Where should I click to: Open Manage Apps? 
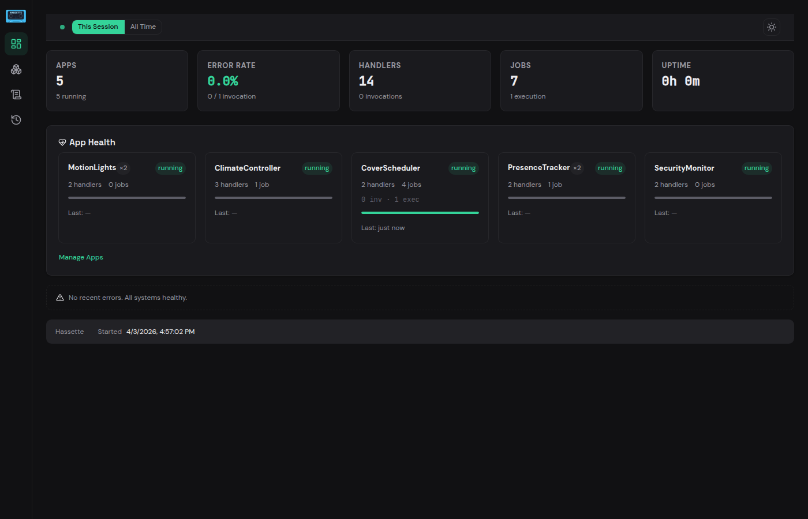click(x=81, y=257)
